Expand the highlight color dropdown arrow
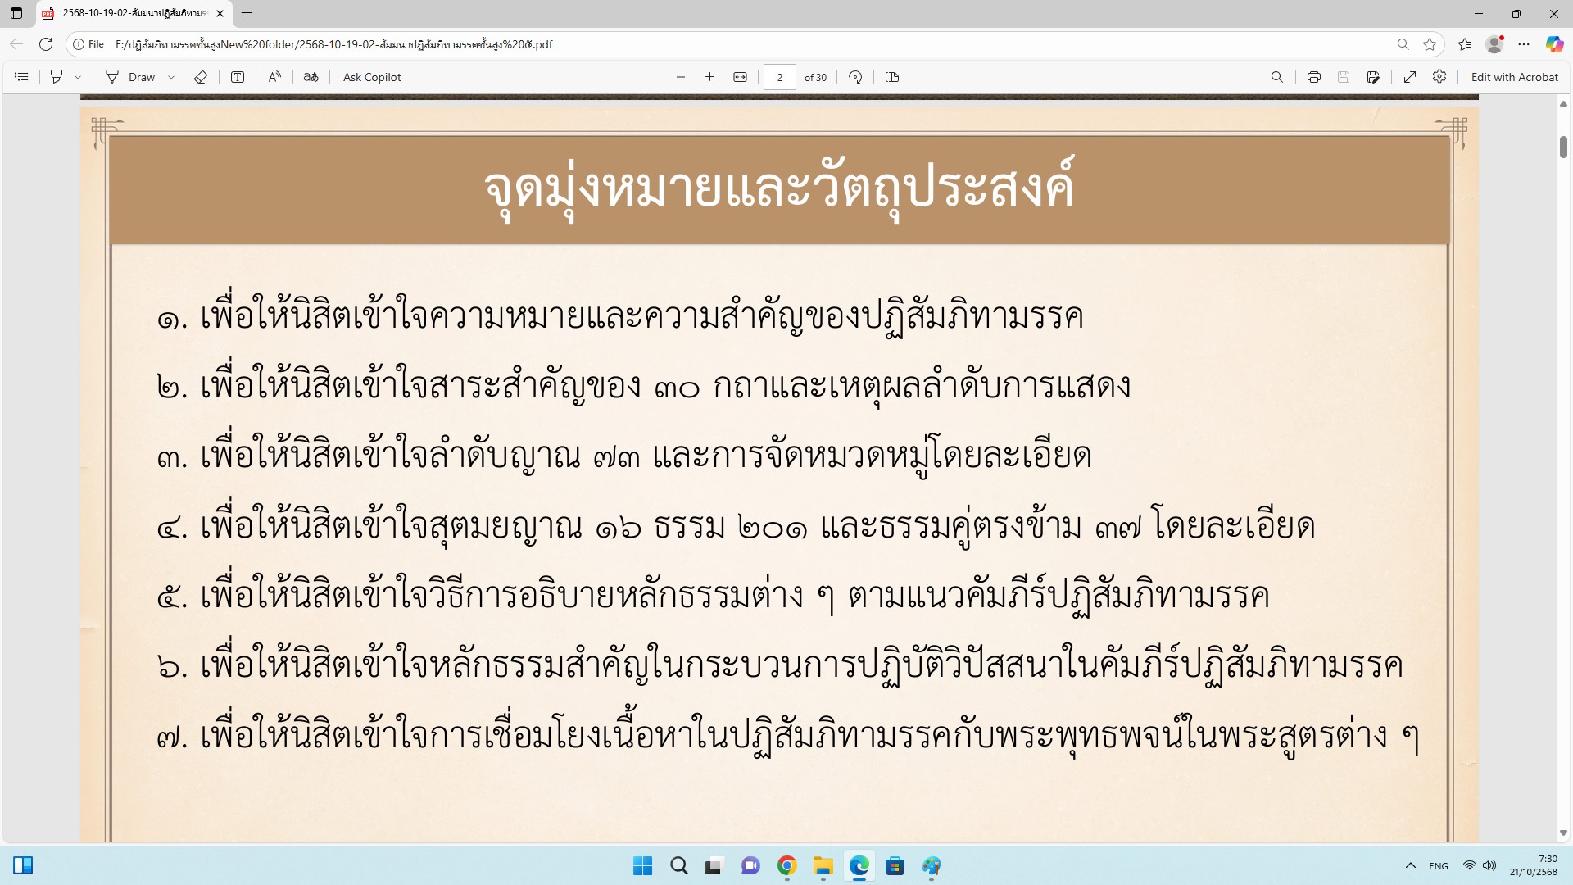 pyautogui.click(x=78, y=77)
